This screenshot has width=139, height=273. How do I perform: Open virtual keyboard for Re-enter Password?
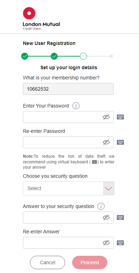[120, 142]
